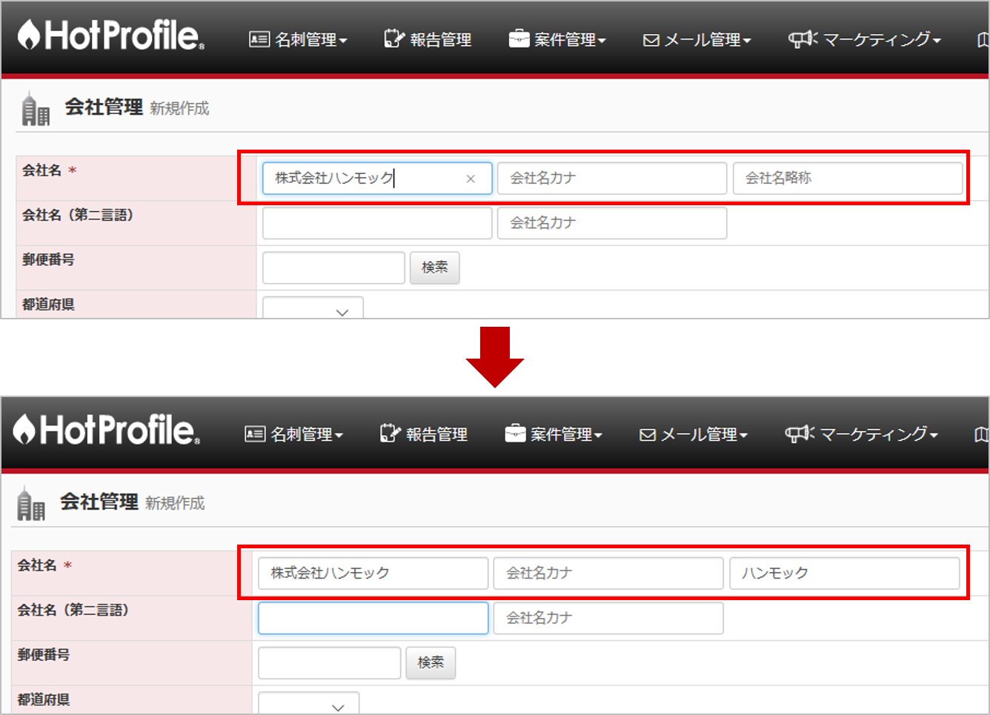Click 都道府県 label in upper screenshot
The height and width of the screenshot is (715, 990).
(48, 305)
